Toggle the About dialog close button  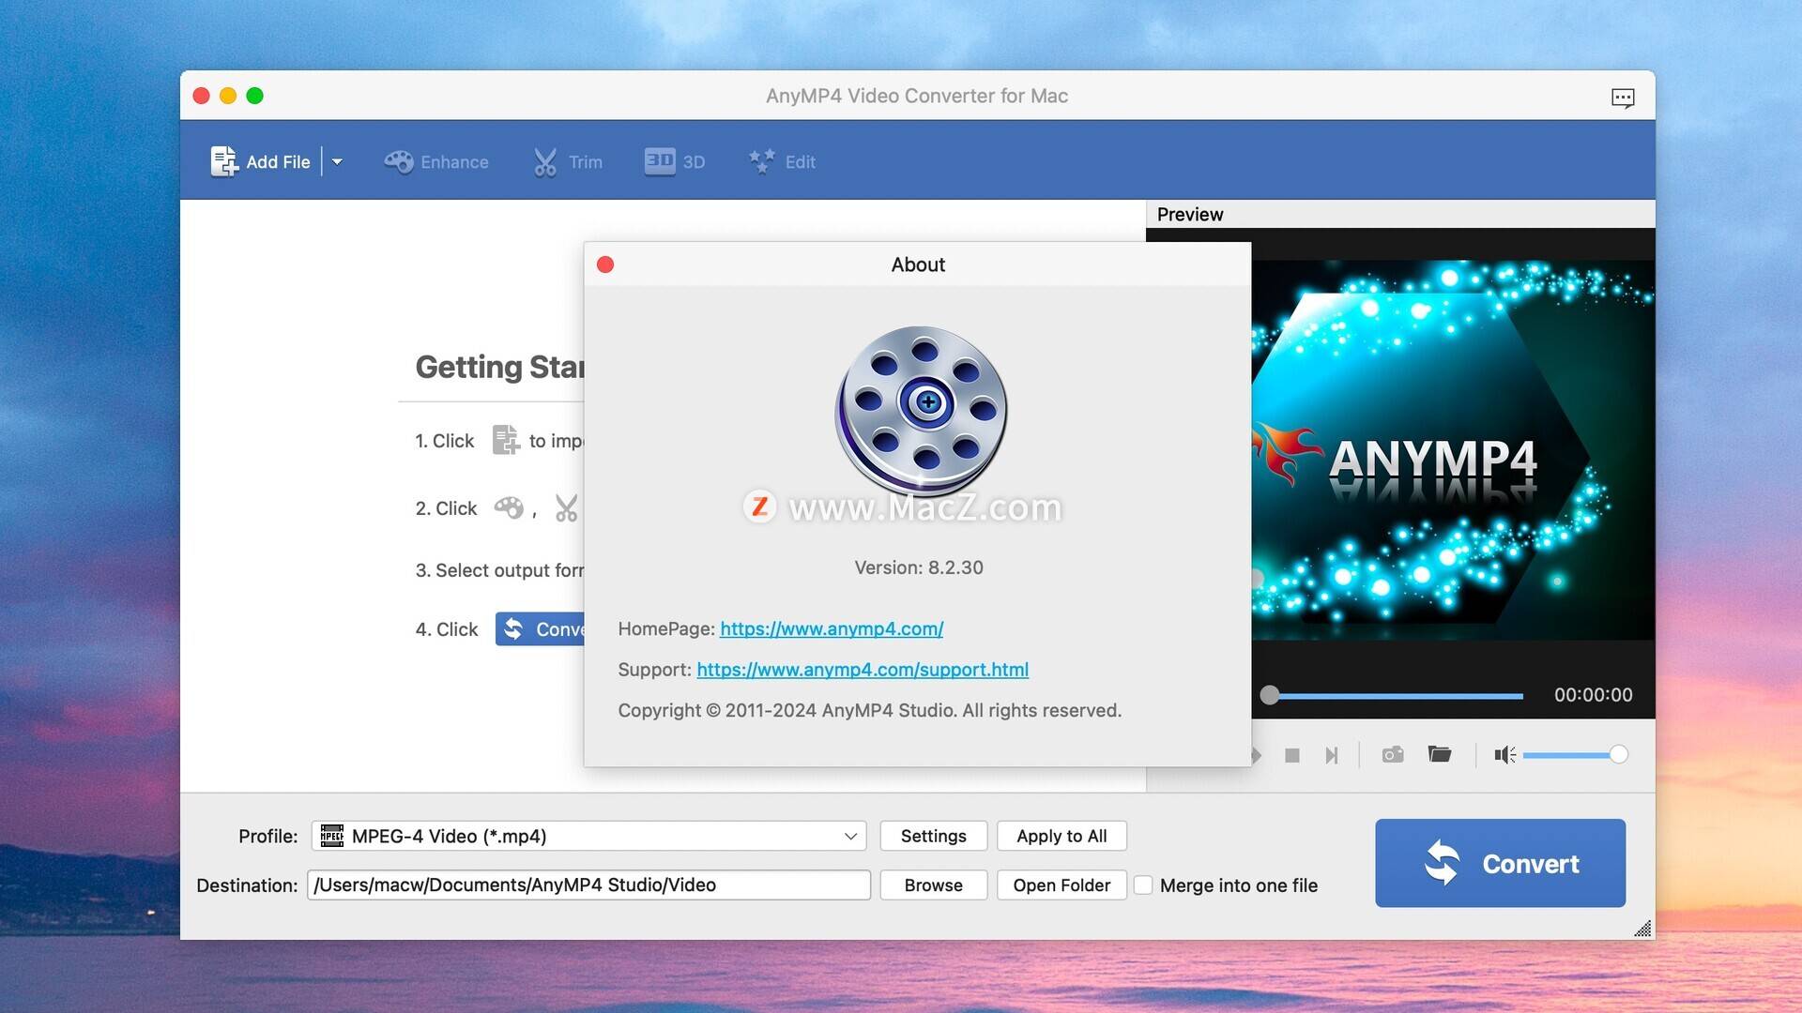coord(605,264)
